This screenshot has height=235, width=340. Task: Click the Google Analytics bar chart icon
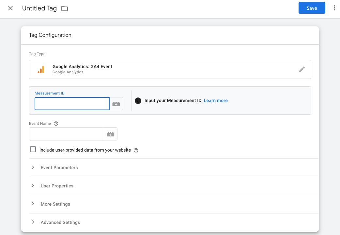[41, 69]
